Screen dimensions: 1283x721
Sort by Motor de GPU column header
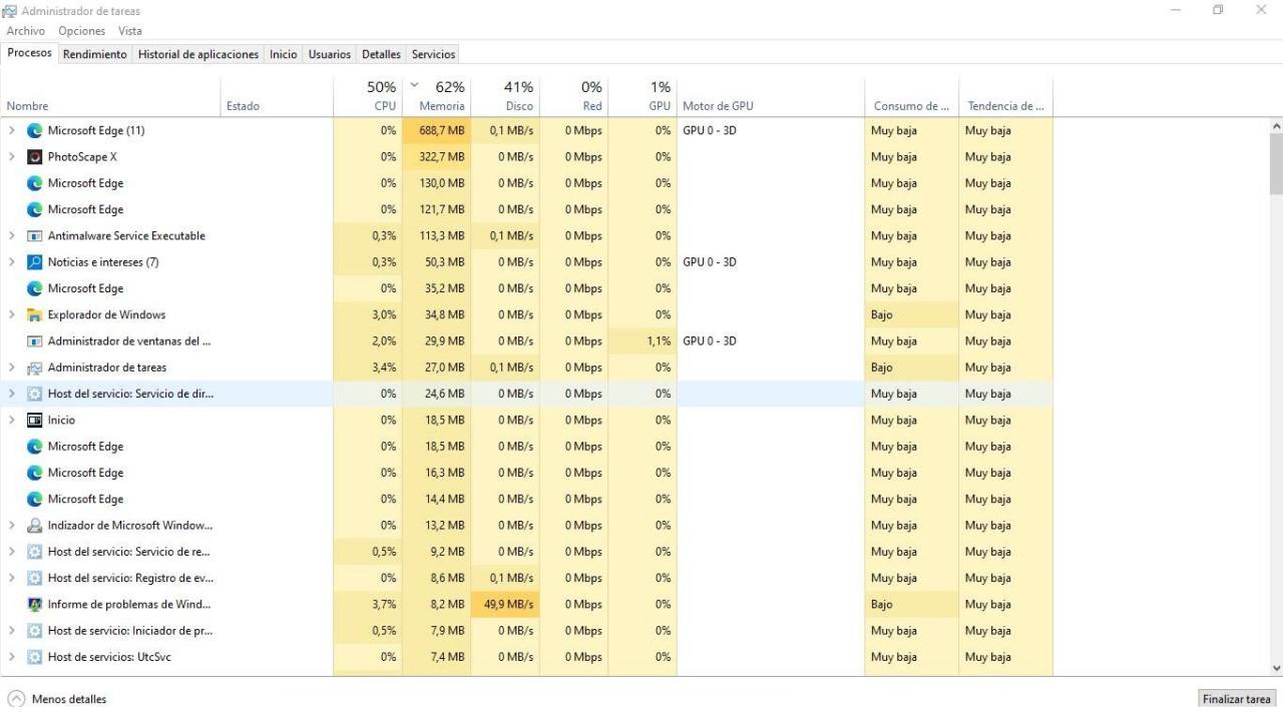pyautogui.click(x=771, y=97)
